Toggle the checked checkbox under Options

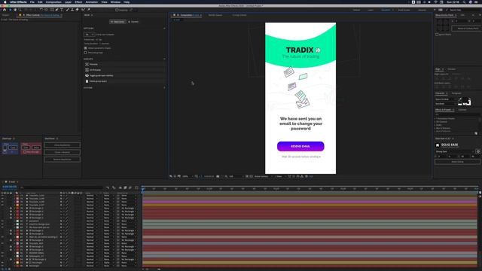(x=85, y=48)
